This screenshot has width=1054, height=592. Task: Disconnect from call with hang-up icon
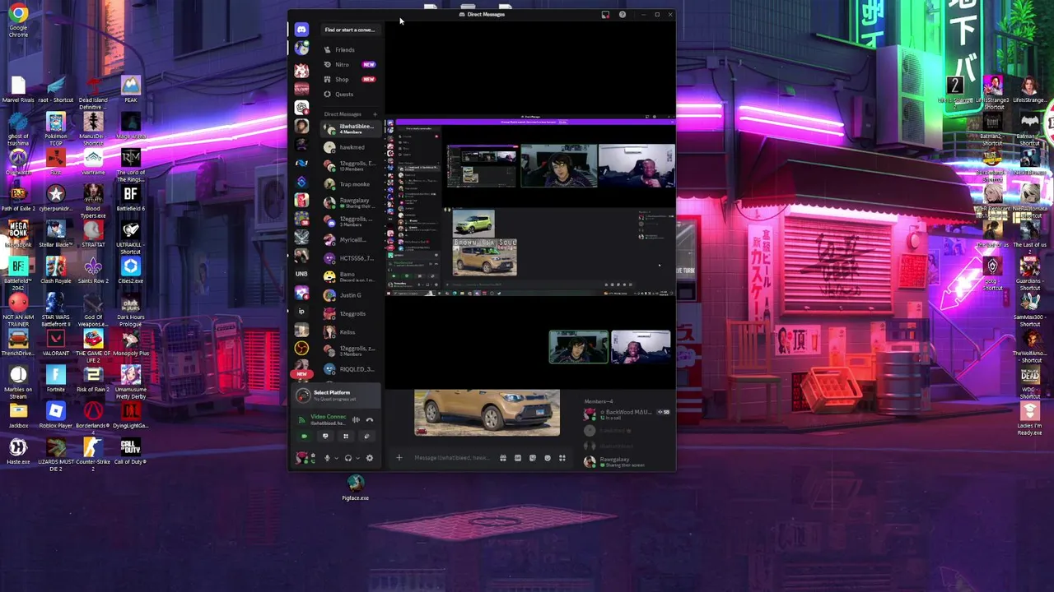click(x=370, y=419)
